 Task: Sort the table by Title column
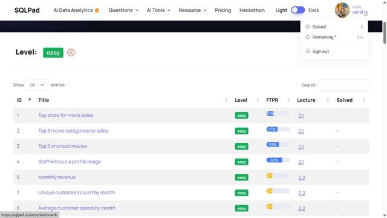[x=132, y=100]
